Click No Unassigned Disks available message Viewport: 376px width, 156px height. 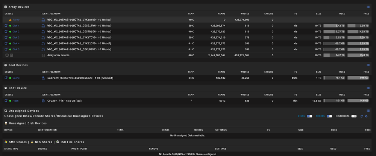click(x=188, y=136)
